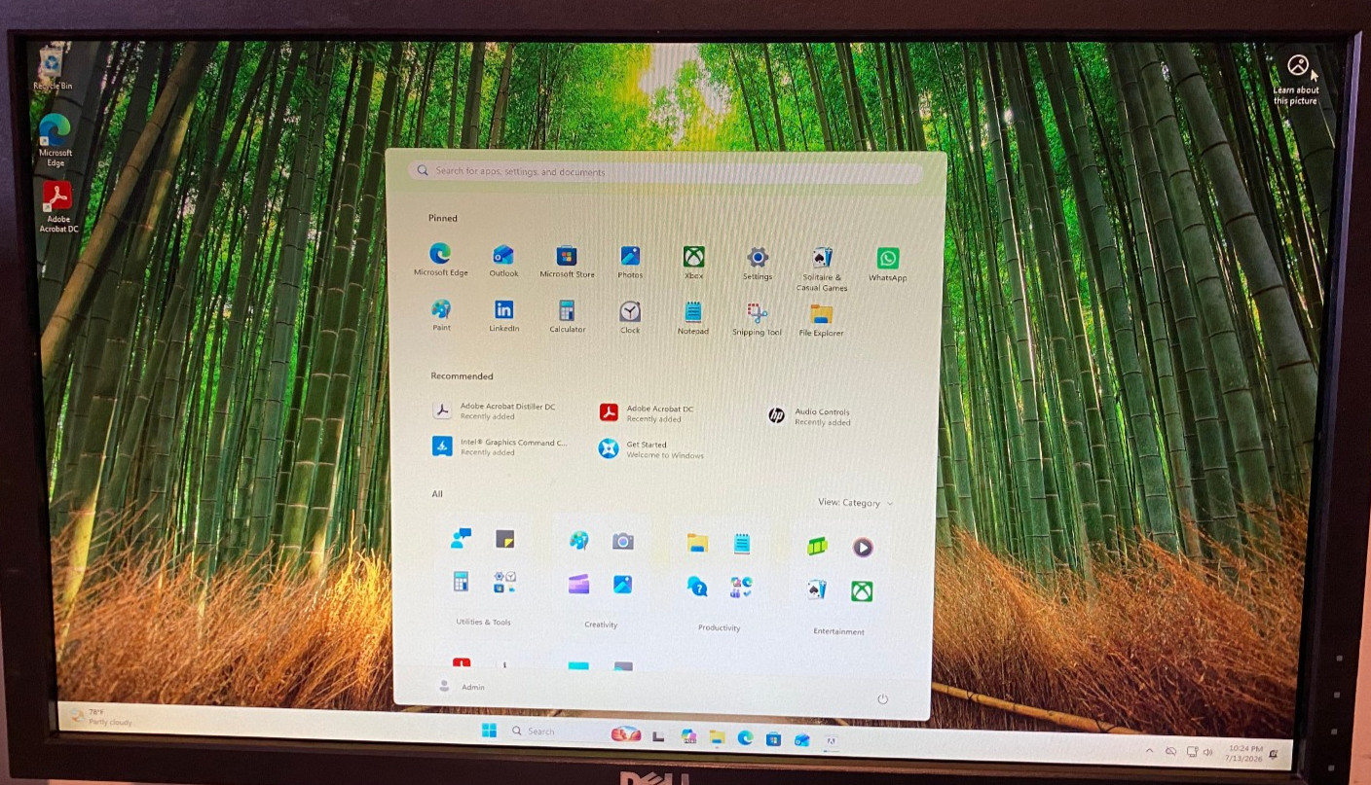Open LinkedIn pinned app
The image size is (1371, 785).
click(503, 315)
